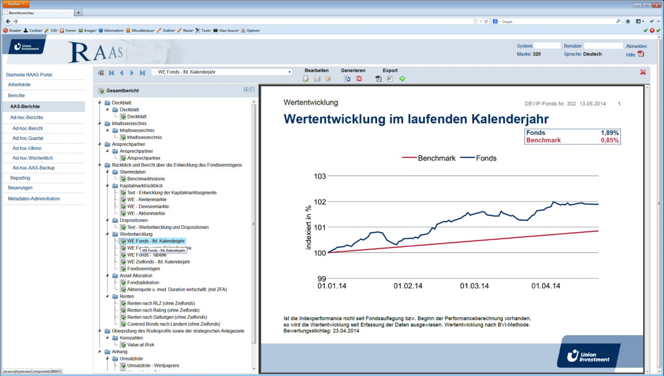Image resolution: width=664 pixels, height=376 pixels.
Task: Reload the page icon
Action: (x=486, y=21)
